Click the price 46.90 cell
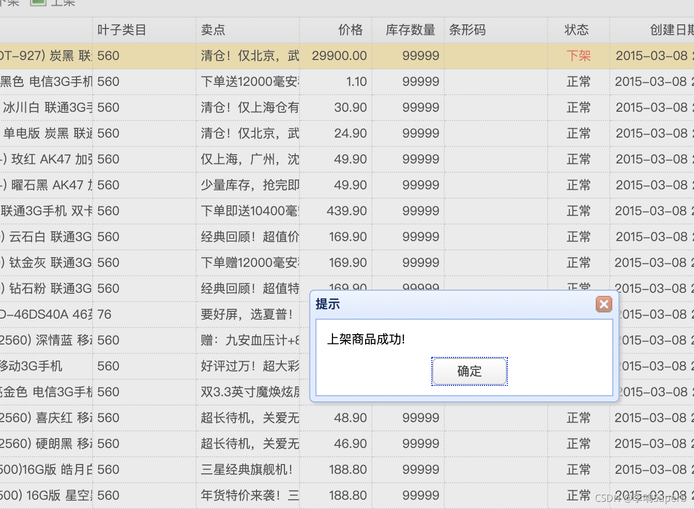Screen dimensions: 694x509 [x=336, y=444]
